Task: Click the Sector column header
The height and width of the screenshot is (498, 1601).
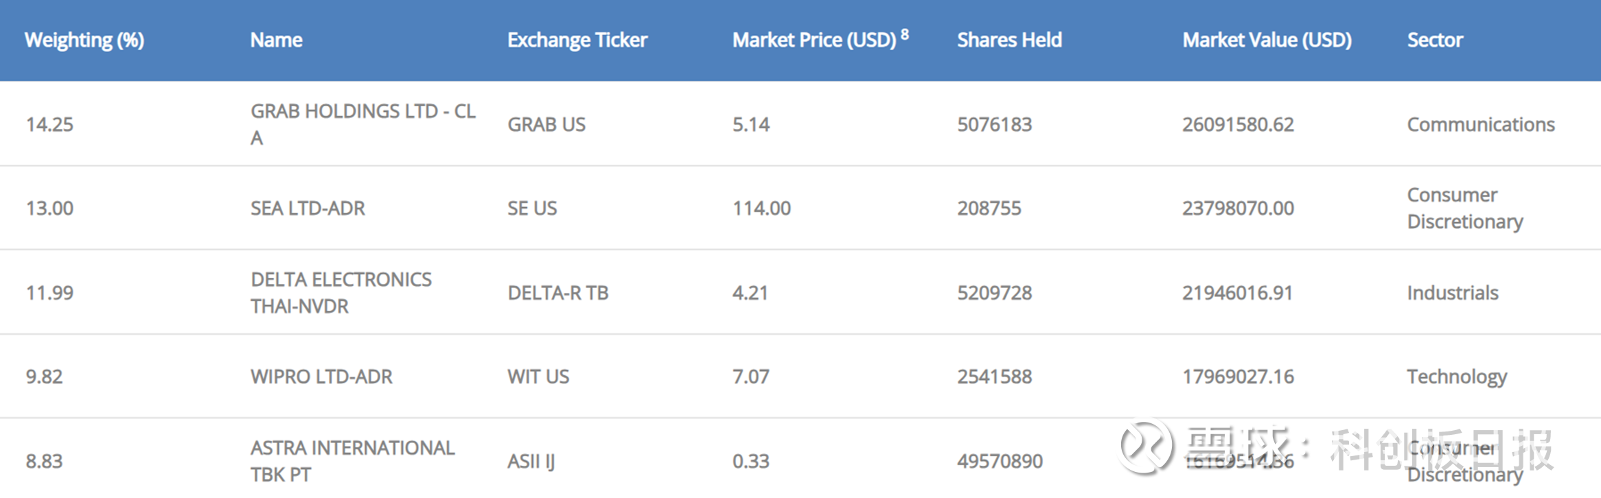Action: [1435, 40]
